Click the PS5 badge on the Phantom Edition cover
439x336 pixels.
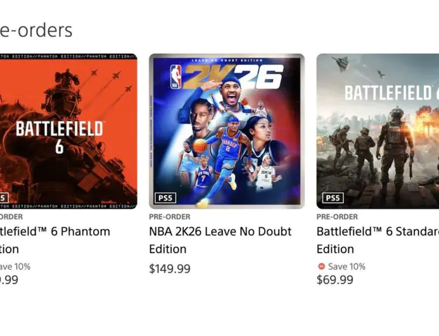pos(3,198)
